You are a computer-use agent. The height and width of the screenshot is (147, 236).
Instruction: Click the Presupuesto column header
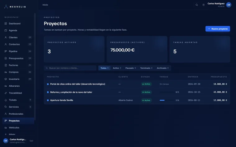pos(219,77)
